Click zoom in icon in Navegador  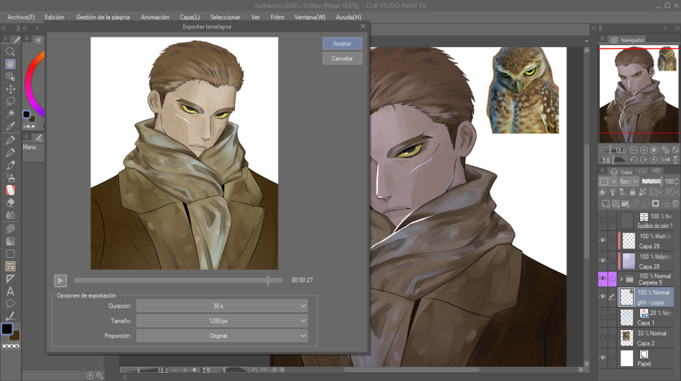click(644, 150)
